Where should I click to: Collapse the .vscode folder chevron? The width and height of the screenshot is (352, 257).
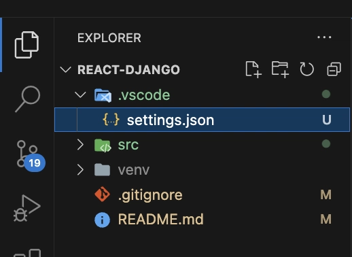pos(80,95)
